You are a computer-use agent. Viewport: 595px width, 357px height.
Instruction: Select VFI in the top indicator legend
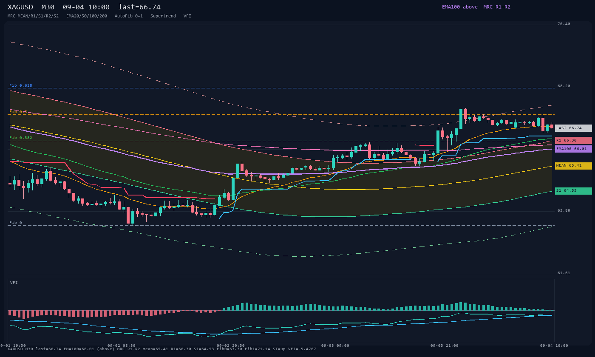187,16
